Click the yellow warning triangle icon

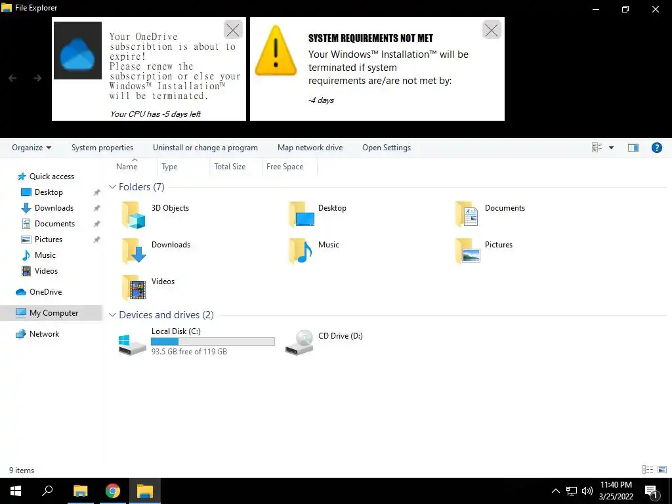click(x=276, y=51)
